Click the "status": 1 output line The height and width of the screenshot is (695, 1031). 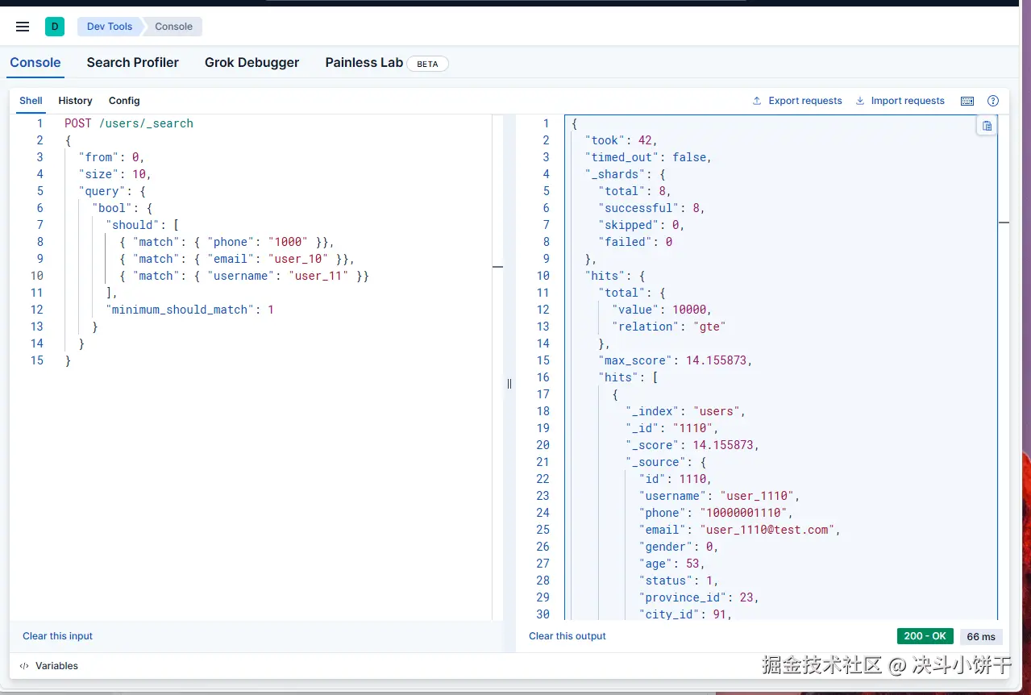[x=679, y=581]
